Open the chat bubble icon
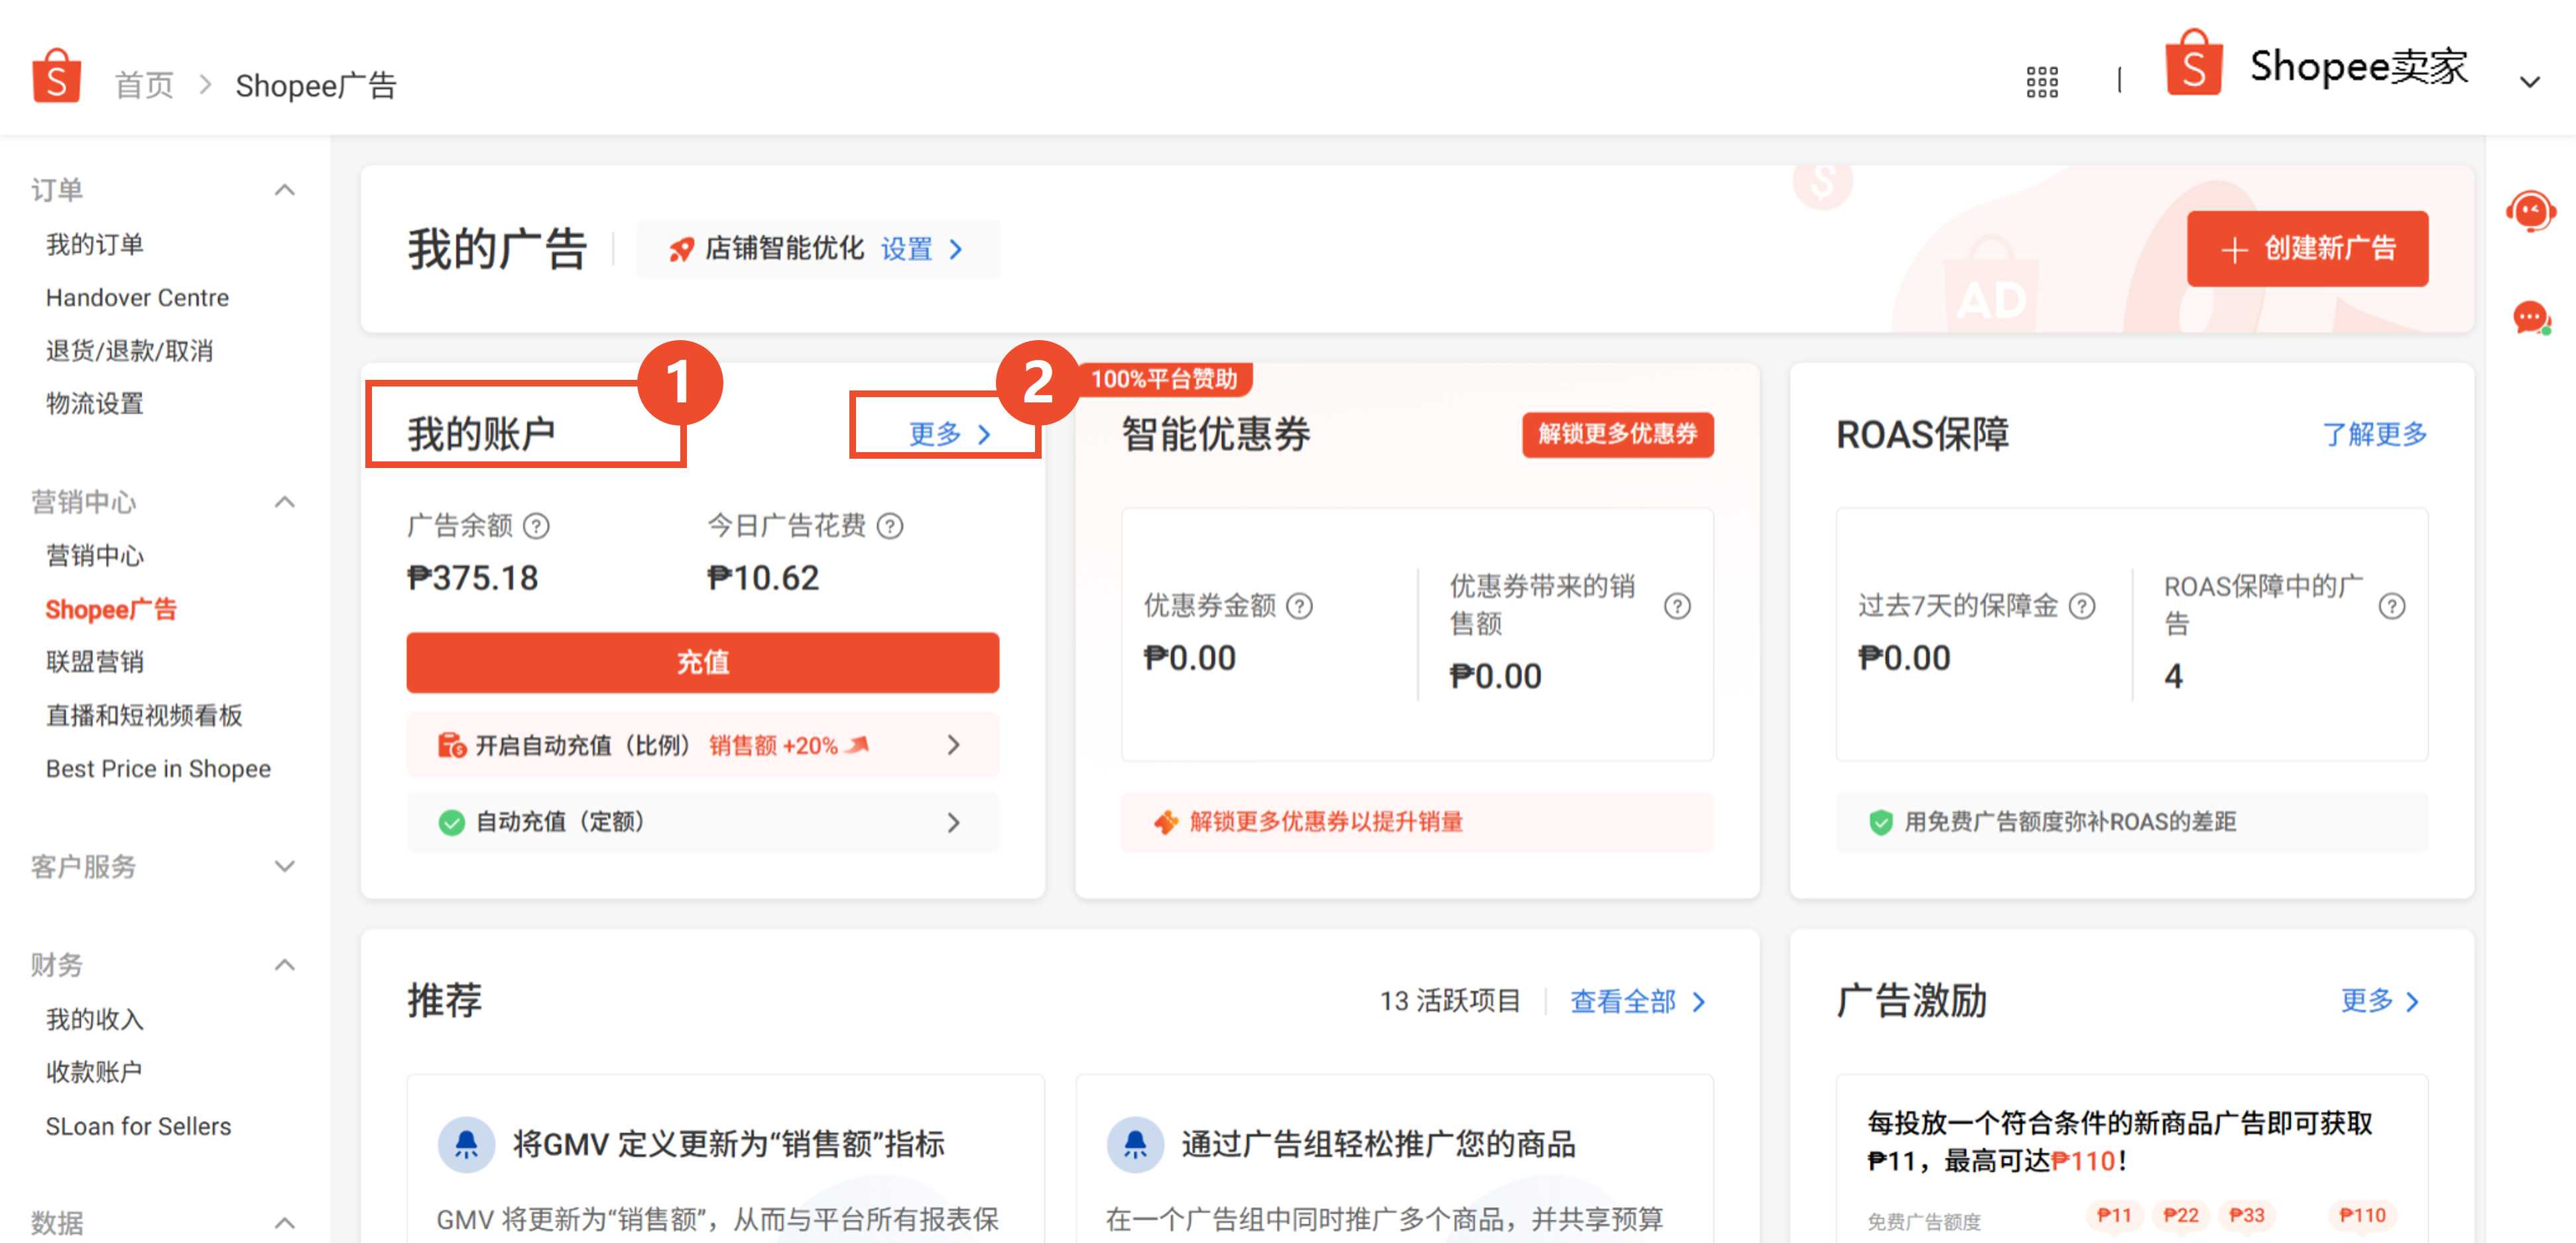The height and width of the screenshot is (1243, 2576). (x=2531, y=318)
